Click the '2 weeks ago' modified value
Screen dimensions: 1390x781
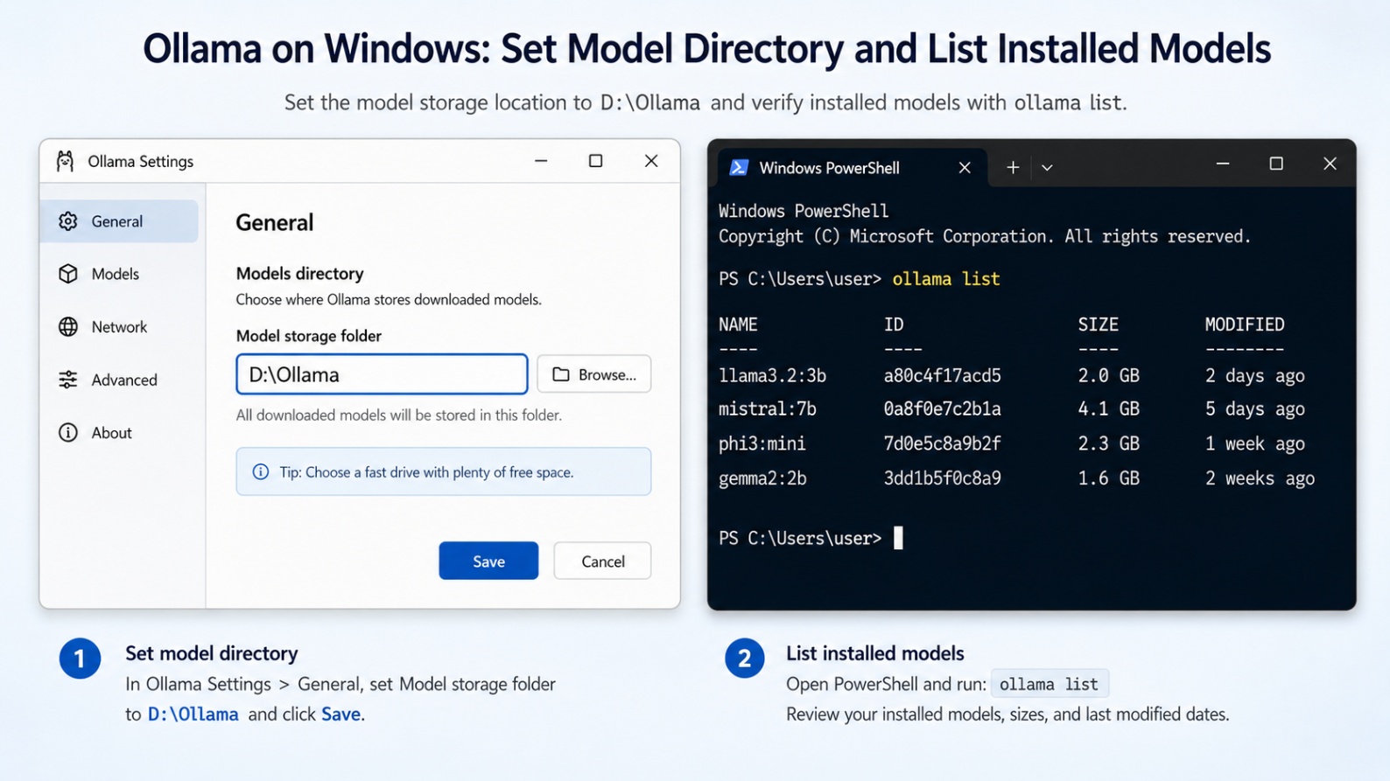click(x=1260, y=478)
